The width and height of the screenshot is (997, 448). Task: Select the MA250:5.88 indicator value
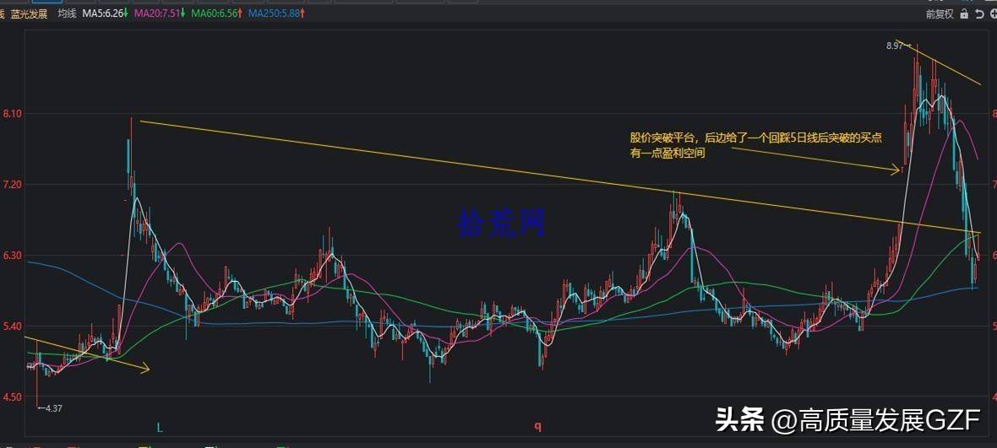276,13
